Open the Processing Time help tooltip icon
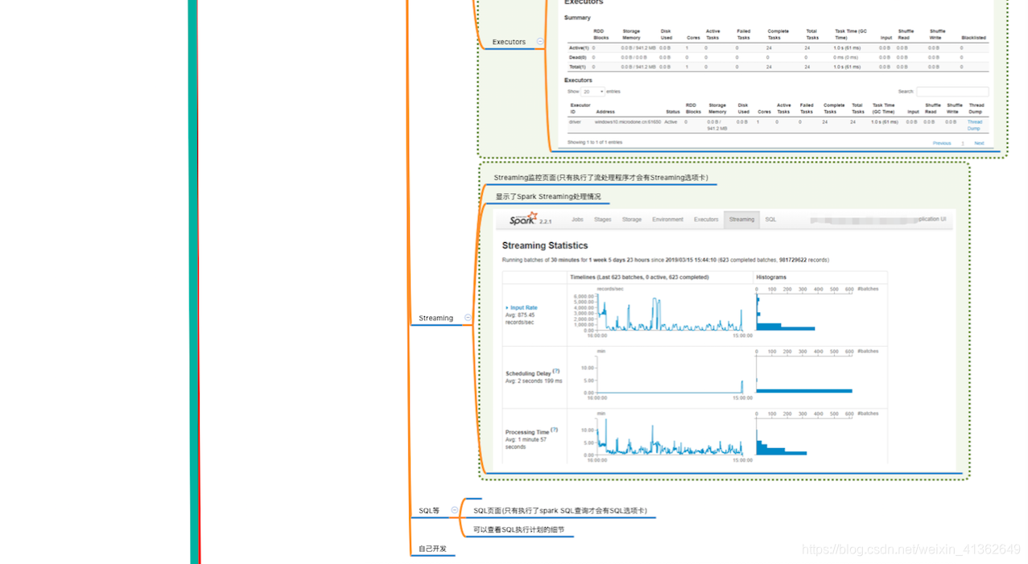This screenshot has height=564, width=1028. (554, 430)
